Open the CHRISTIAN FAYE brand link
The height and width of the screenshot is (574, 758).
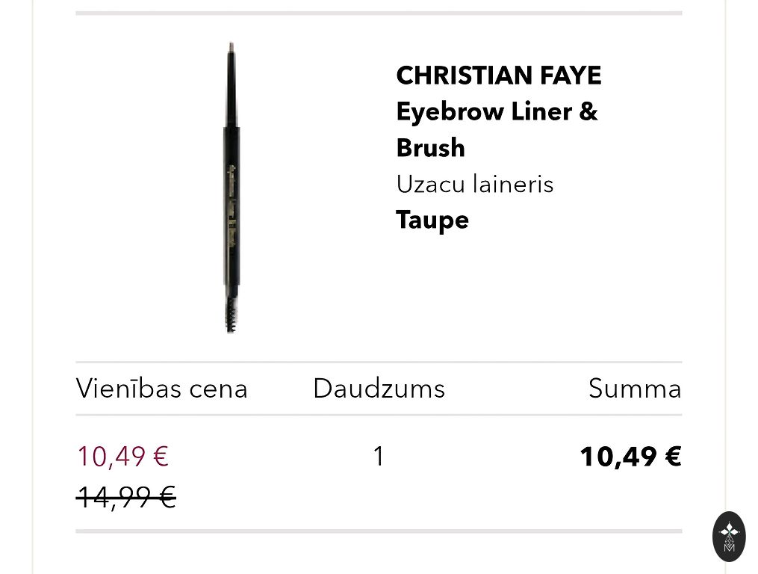498,75
